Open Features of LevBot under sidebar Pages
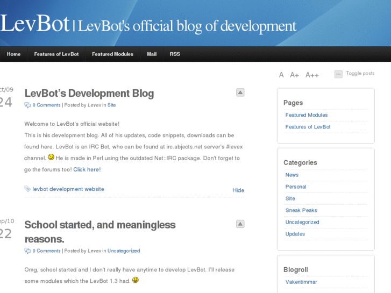Image resolution: width=391 pixels, height=293 pixels. pyautogui.click(x=308, y=127)
